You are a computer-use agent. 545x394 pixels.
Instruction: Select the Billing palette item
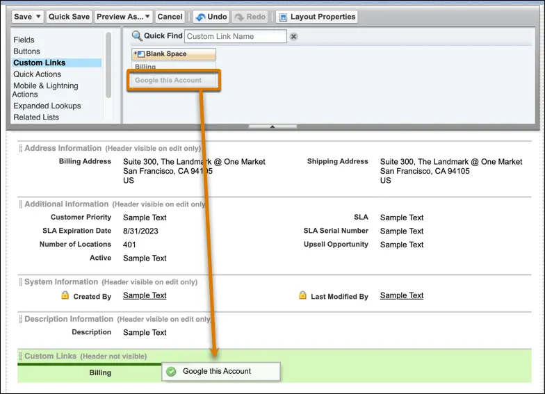point(174,65)
